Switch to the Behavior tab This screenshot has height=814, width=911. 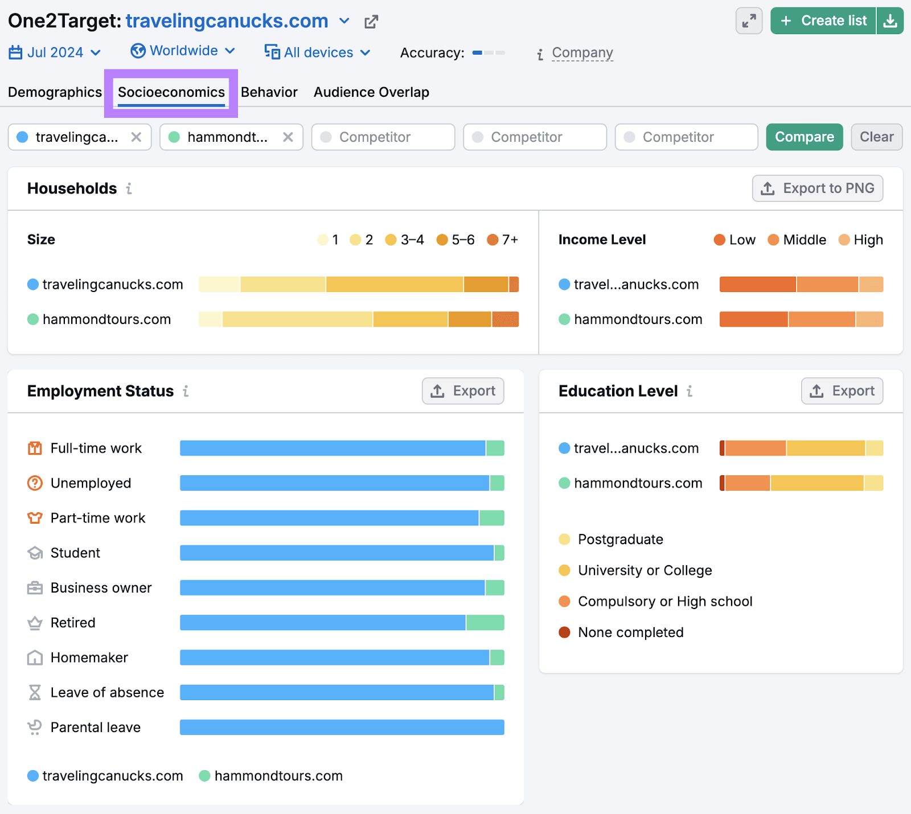pos(269,92)
